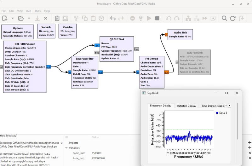252x166 pixels.
Task: Select the tune_freq Variable block
Action: point(68,31)
